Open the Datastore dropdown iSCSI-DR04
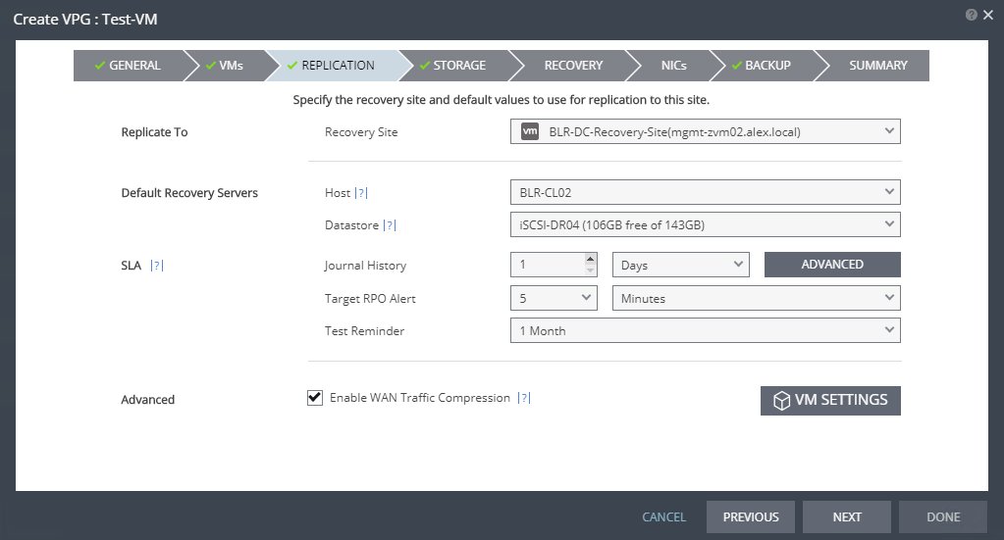 coord(705,224)
